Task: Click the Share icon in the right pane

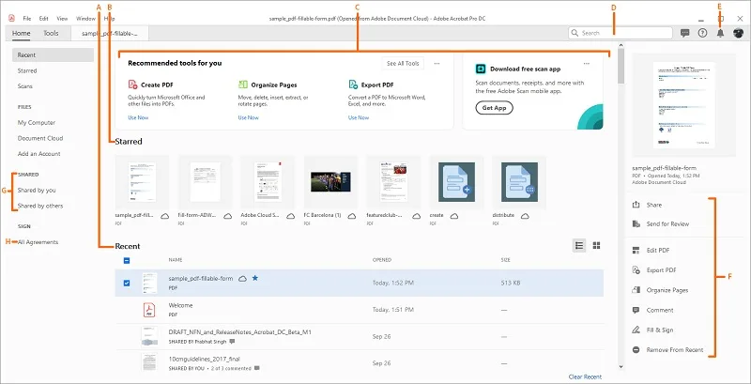Action: [637, 205]
